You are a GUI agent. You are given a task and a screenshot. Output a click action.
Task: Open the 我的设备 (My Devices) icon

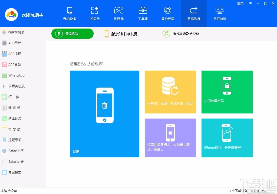[x=70, y=13]
